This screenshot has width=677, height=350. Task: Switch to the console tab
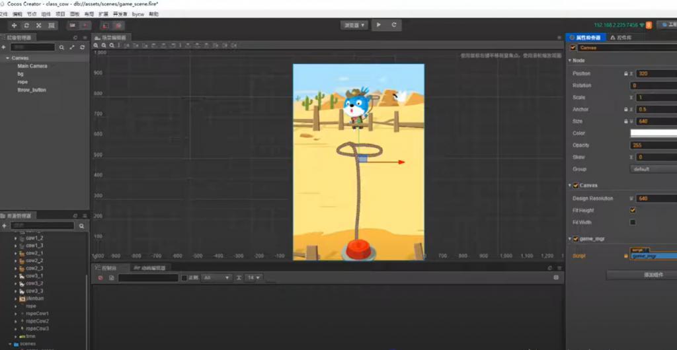(x=111, y=267)
